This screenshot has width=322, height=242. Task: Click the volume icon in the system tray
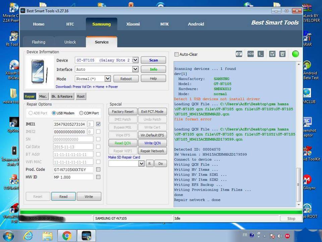coord(280,236)
